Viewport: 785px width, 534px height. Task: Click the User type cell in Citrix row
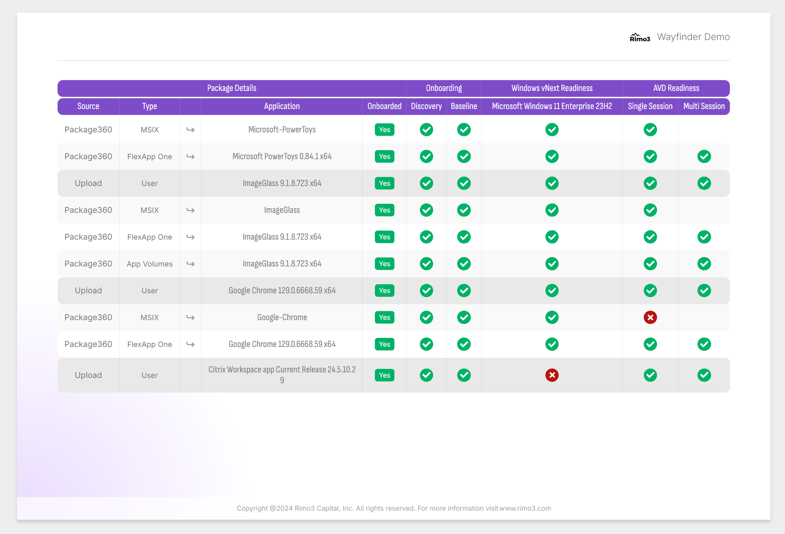[x=150, y=375]
